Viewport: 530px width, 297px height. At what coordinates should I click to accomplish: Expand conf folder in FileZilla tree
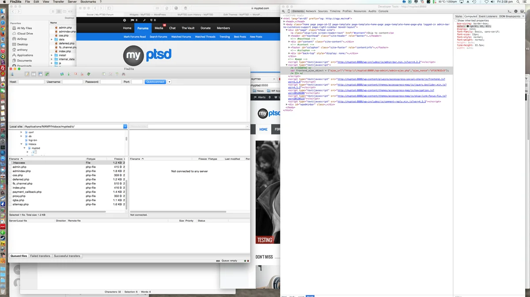click(22, 132)
